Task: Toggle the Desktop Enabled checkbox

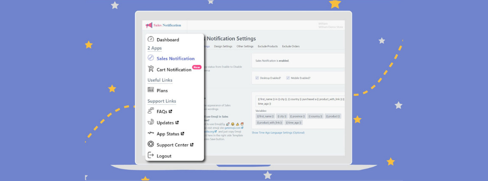Action: point(257,78)
